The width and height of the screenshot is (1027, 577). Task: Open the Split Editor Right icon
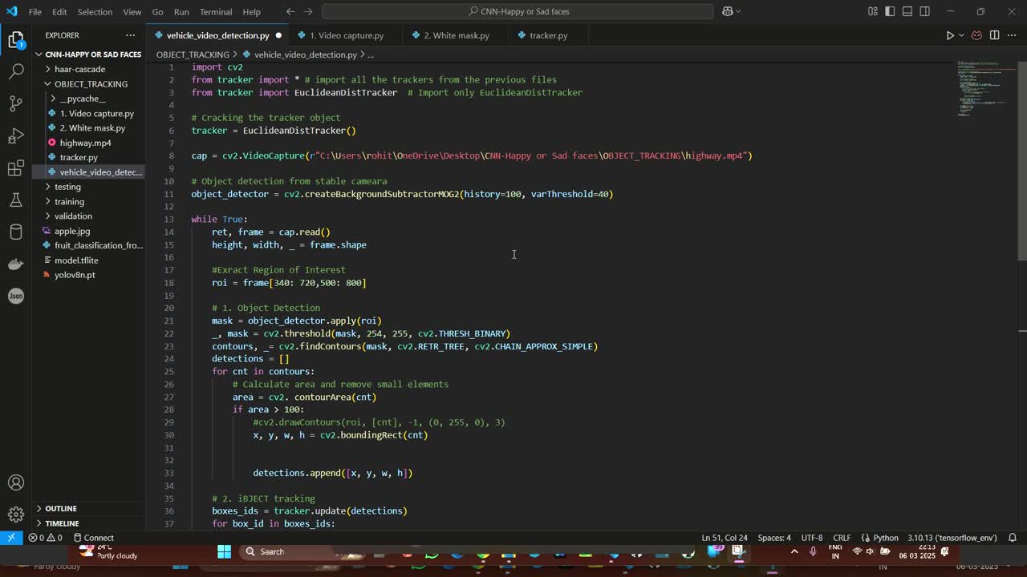[994, 35]
